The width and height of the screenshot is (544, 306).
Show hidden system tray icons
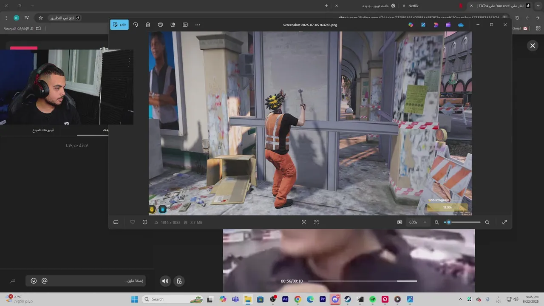(460, 299)
